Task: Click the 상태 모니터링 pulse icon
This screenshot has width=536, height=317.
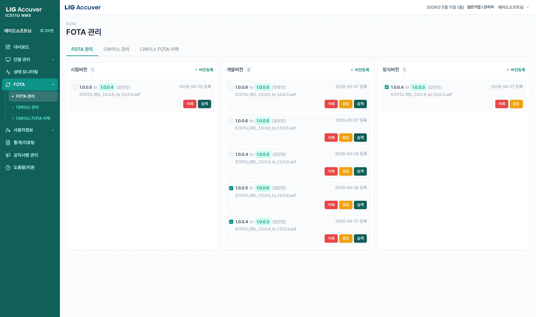Action: point(8,72)
